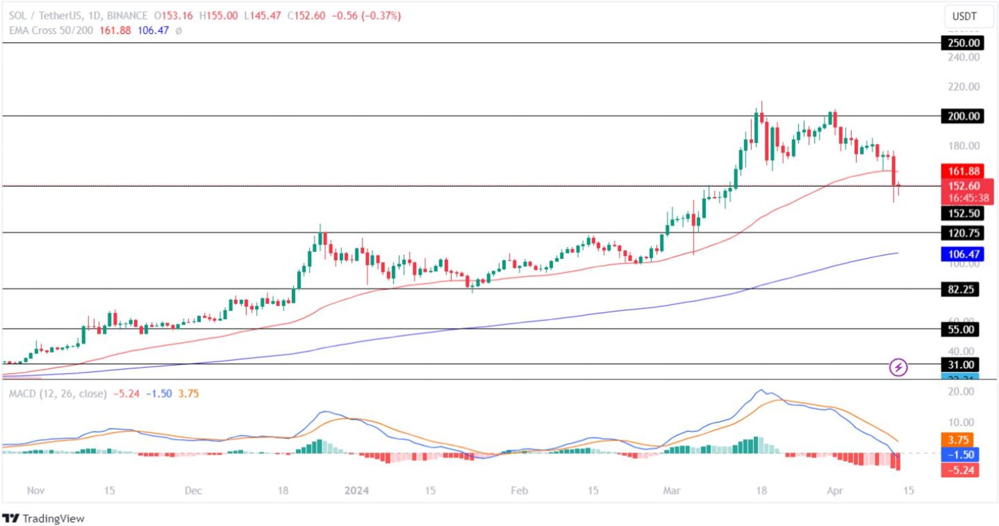Select the MACD (12, 26, close) indicator label
This screenshot has height=526, width=999.
pos(57,393)
